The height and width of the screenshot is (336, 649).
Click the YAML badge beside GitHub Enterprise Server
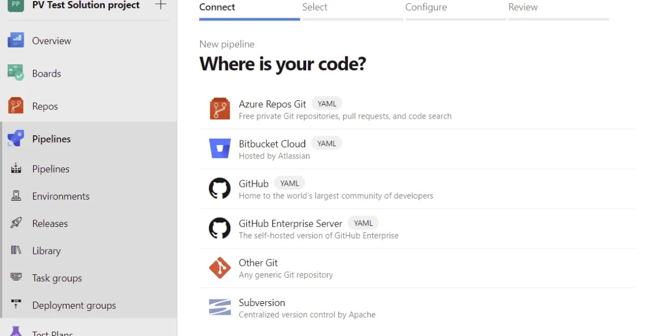363,223
